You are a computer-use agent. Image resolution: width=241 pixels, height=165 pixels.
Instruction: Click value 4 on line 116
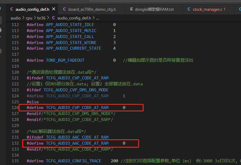[x=114, y=48]
